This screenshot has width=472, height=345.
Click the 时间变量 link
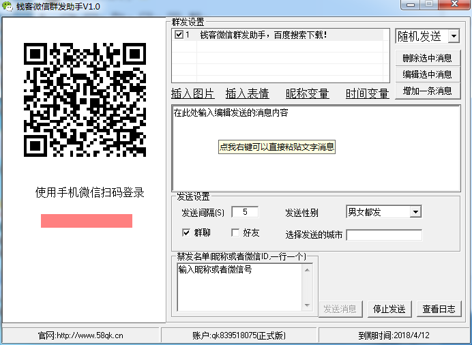(x=367, y=93)
